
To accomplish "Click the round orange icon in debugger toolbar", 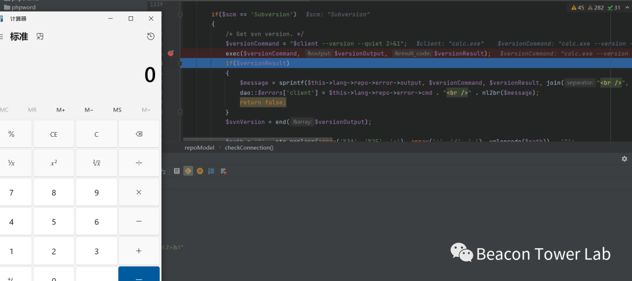I will [200, 171].
